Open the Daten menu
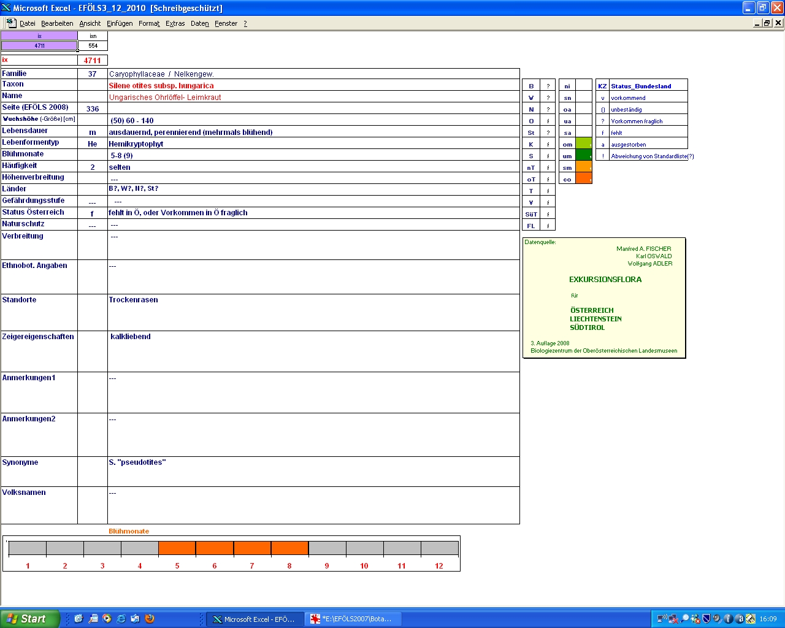The height and width of the screenshot is (628, 785). coord(199,23)
